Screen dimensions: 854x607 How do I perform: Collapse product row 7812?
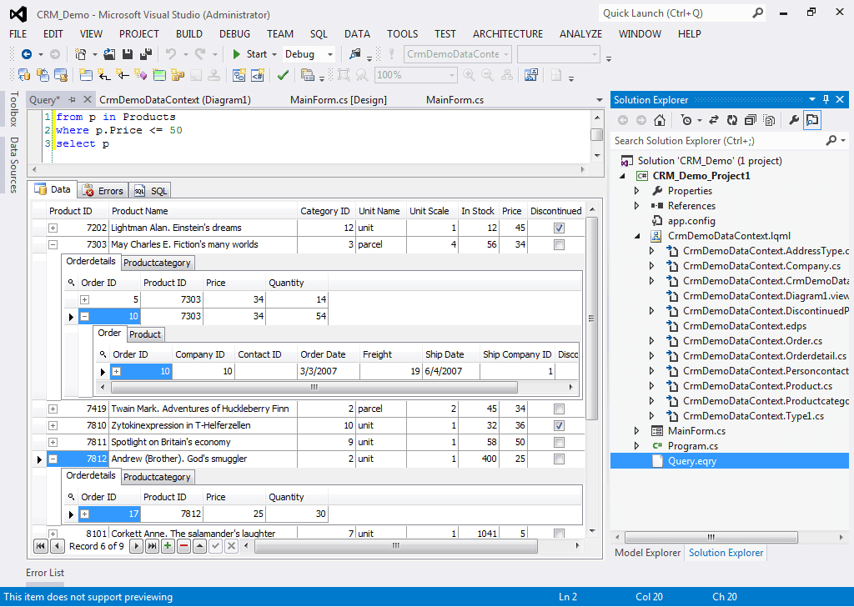click(x=53, y=459)
